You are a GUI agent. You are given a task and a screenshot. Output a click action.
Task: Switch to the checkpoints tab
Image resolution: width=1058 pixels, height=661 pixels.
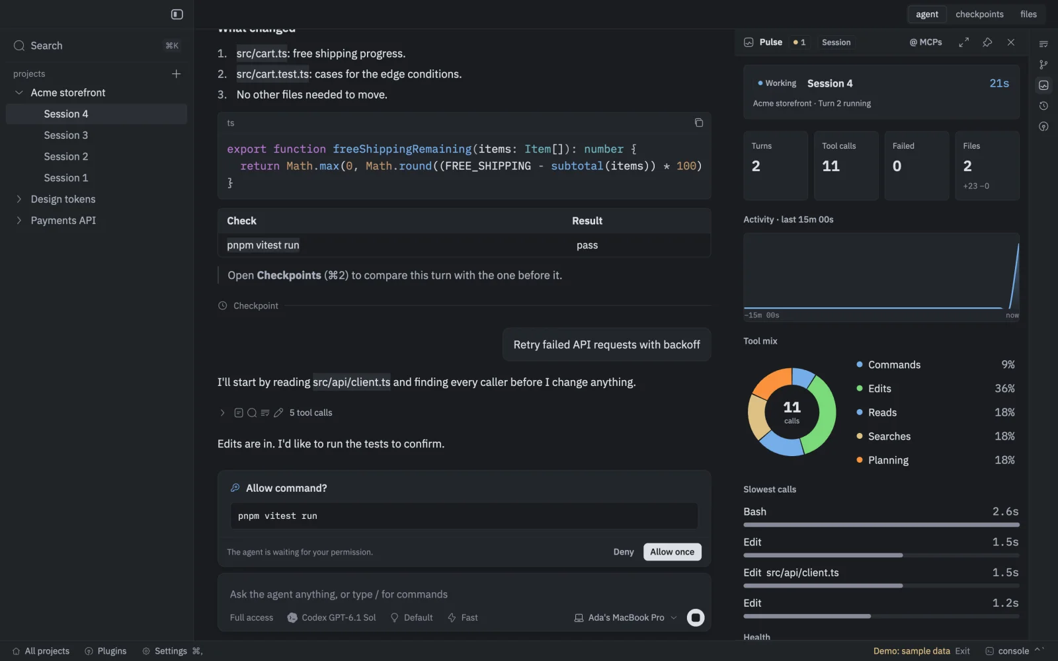point(979,14)
